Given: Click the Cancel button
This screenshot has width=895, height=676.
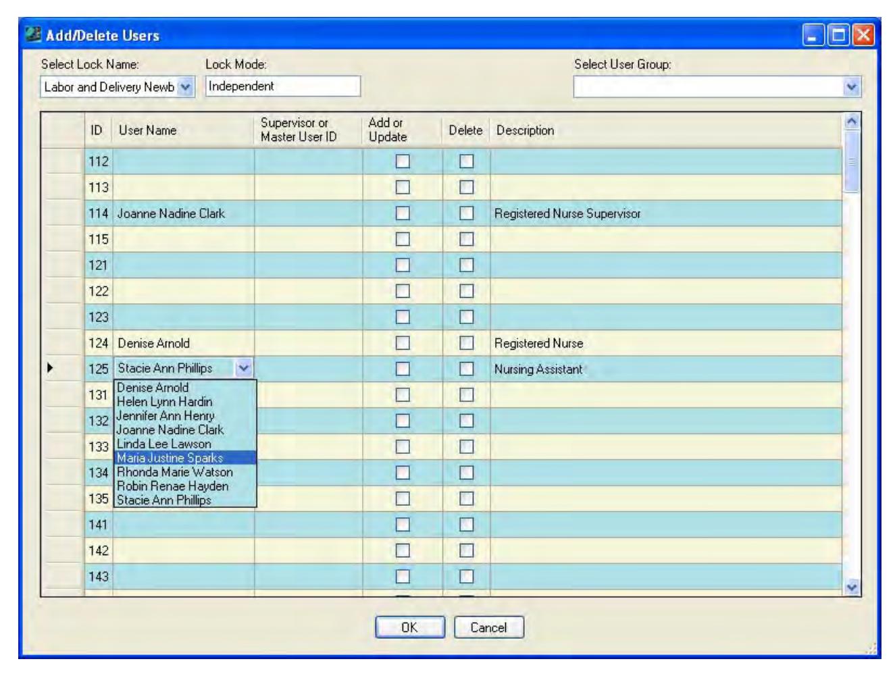Looking at the screenshot, I should [488, 627].
